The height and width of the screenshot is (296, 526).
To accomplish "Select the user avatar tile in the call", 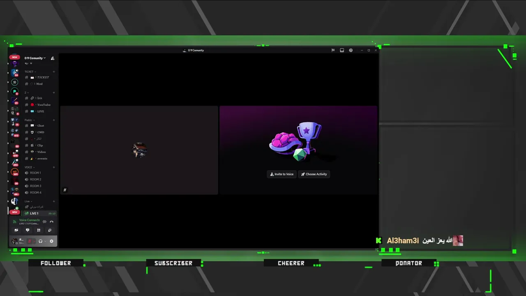I will coord(139,150).
